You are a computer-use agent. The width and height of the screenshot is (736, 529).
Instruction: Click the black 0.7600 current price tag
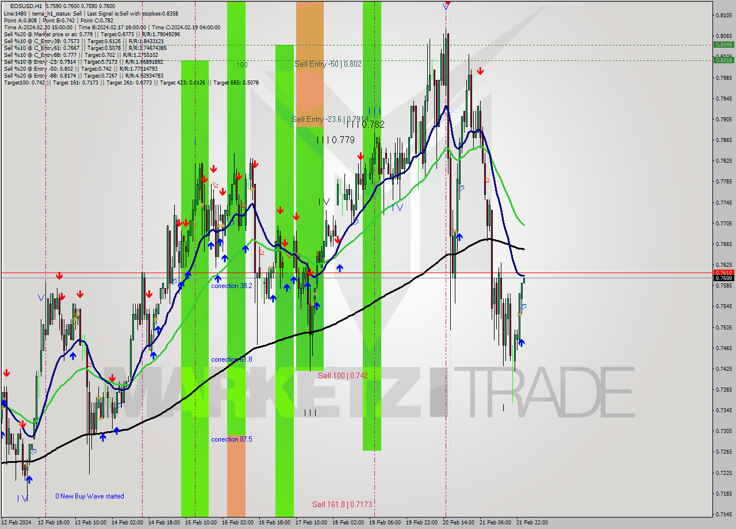coord(723,278)
